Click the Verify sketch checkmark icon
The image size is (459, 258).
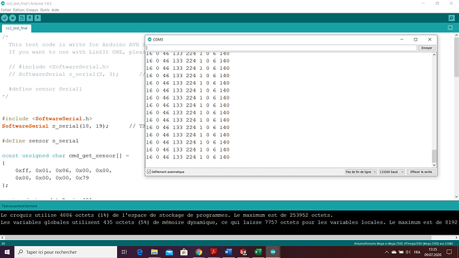(5, 18)
